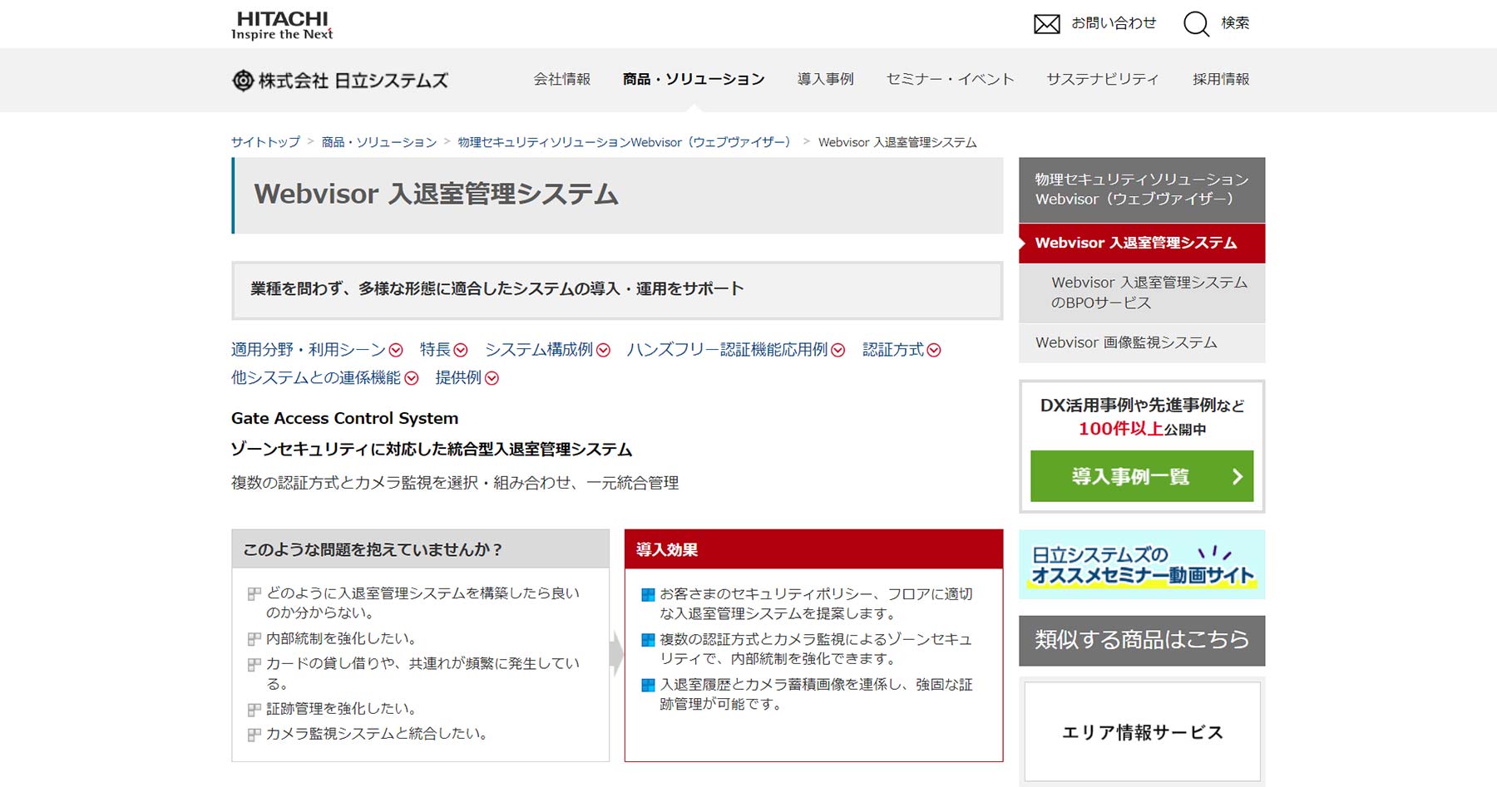1497x787 pixels.
Task: Click Webvisor 入退室管理システム page title
Action: click(436, 194)
